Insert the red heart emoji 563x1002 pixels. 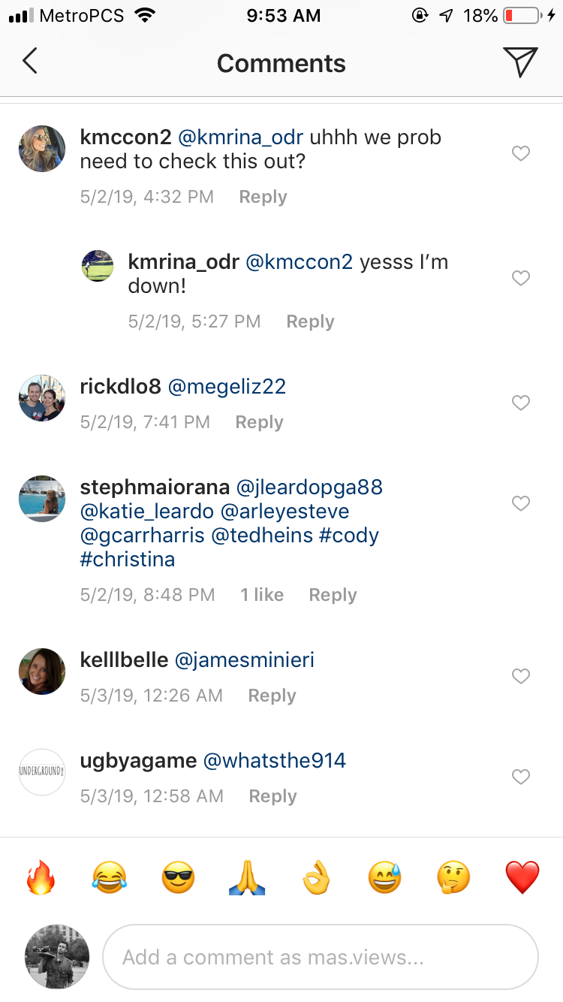pyautogui.click(x=522, y=877)
